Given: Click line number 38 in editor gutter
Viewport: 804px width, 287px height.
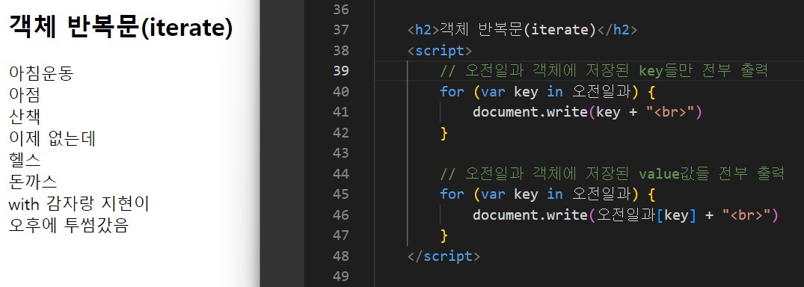Looking at the screenshot, I should (340, 50).
